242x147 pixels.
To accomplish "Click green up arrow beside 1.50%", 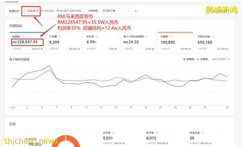I will (116, 49).
